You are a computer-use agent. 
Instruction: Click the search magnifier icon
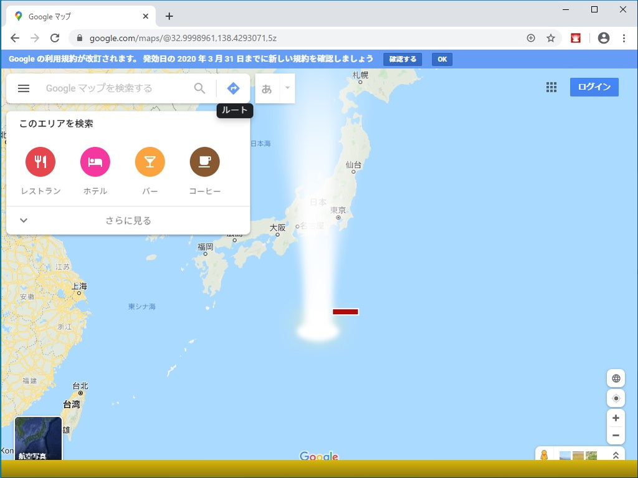click(x=199, y=88)
